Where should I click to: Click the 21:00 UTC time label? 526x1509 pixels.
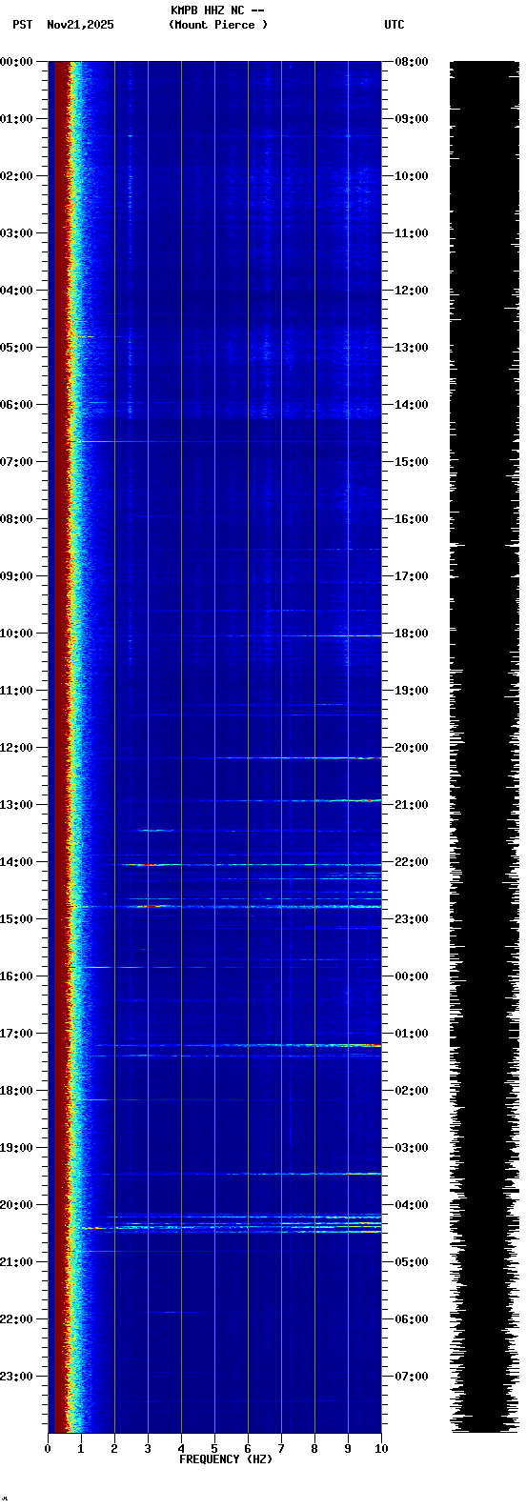click(x=412, y=805)
